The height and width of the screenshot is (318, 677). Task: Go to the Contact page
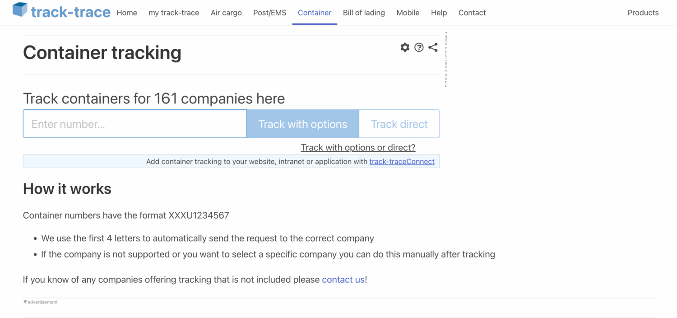(472, 13)
